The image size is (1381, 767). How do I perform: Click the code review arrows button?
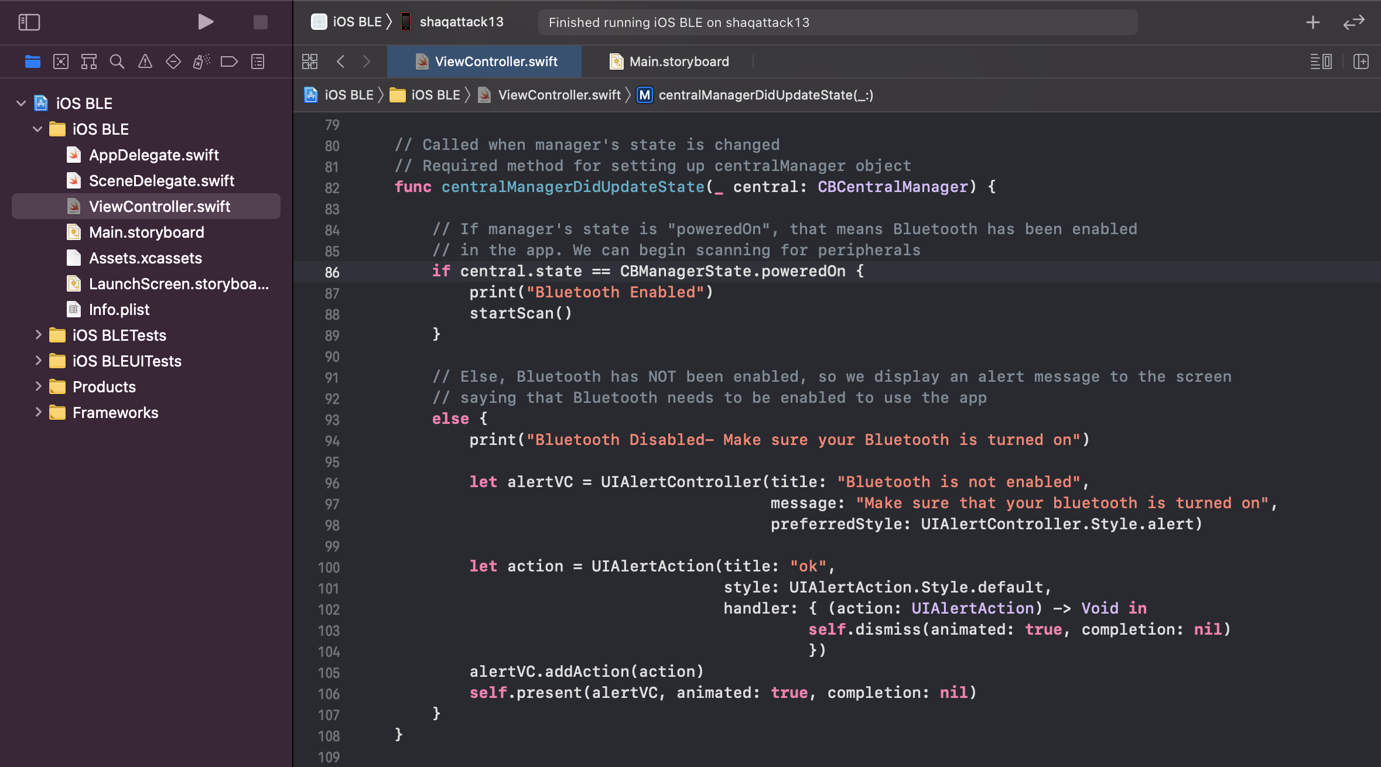[1354, 22]
